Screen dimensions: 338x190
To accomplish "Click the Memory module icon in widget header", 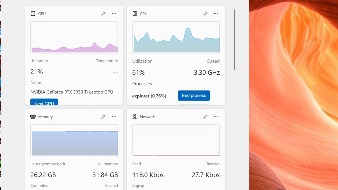I will pos(33,117).
